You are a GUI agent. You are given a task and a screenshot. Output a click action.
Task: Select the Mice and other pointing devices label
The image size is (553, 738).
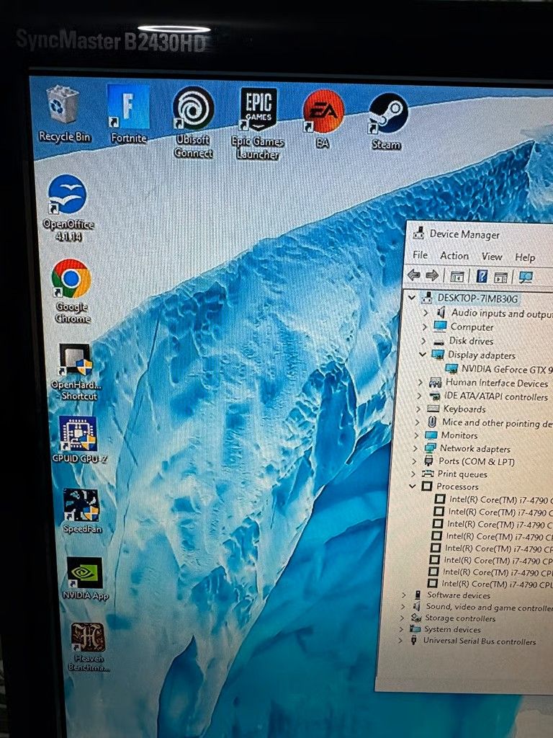point(497,422)
